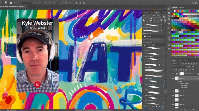Filter layers by shape layer type
The width and height of the screenshot is (199, 111).
pyautogui.click(x=191, y=64)
